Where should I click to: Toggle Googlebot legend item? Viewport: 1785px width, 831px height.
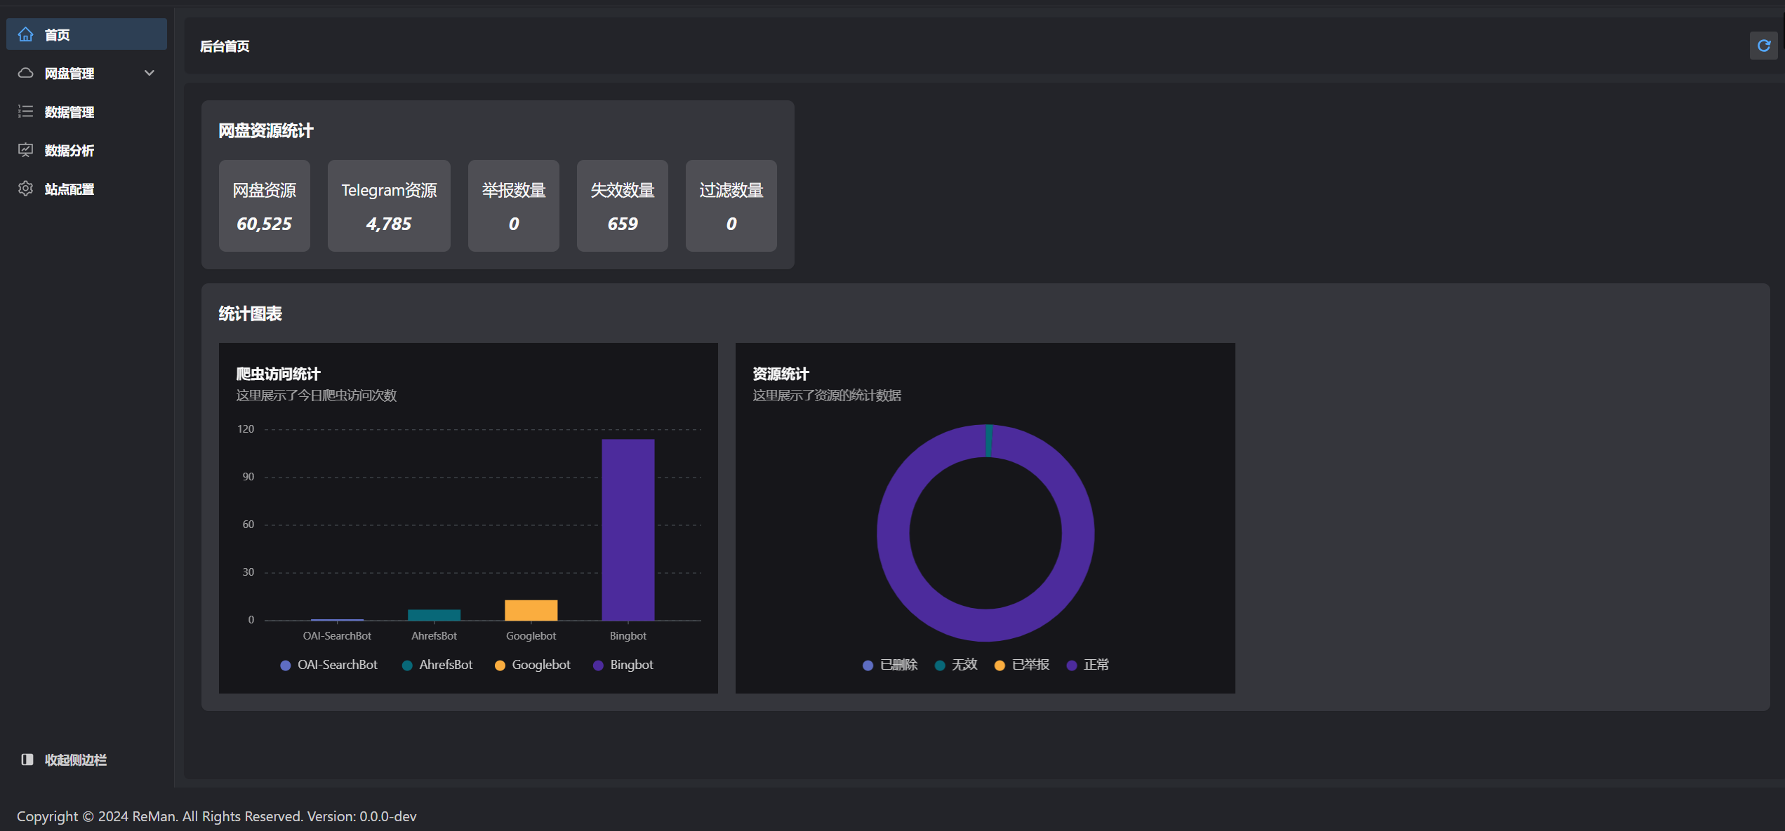pos(533,665)
